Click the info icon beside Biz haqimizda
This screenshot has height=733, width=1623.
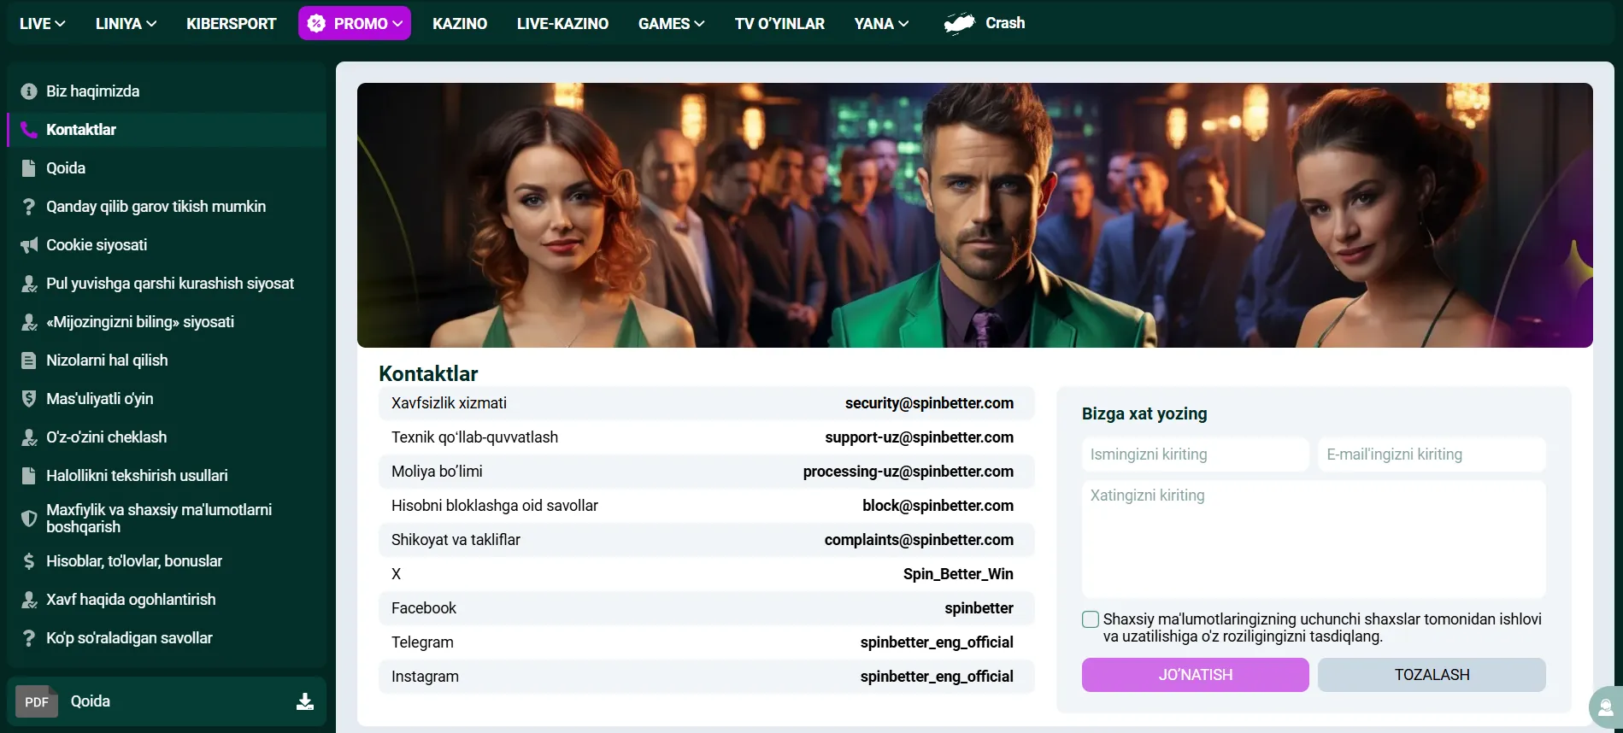29,91
